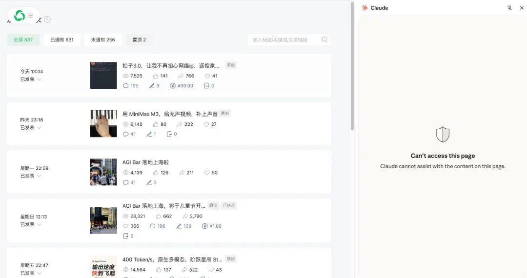Open article 用 MiniMax M3，给无声视频，补上声音
Screen dimensions: 527x278
coord(170,114)
